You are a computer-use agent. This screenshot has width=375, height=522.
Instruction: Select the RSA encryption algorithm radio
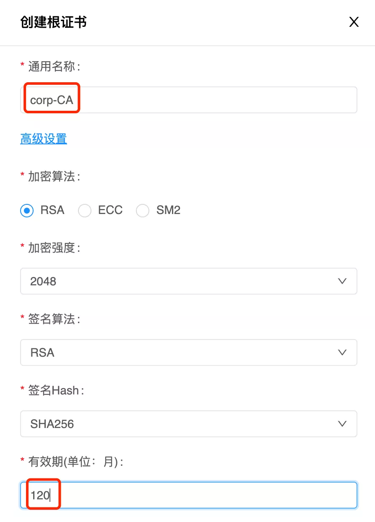pos(27,211)
